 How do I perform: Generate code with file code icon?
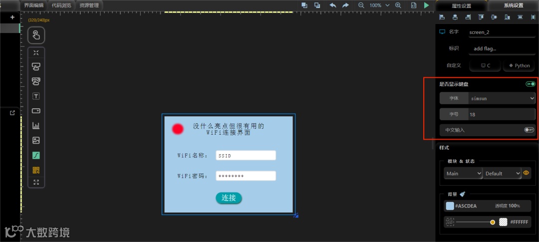[414, 5]
